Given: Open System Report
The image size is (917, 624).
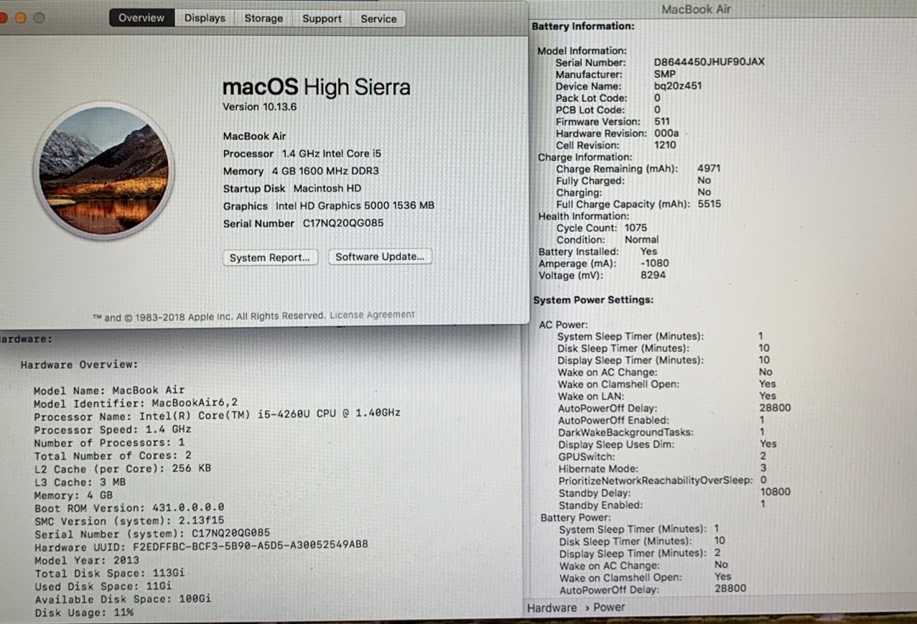Looking at the screenshot, I should click(270, 257).
